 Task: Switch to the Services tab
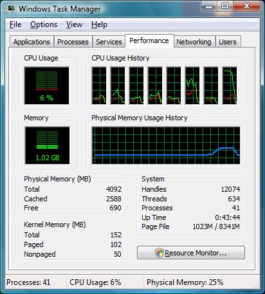click(x=109, y=42)
